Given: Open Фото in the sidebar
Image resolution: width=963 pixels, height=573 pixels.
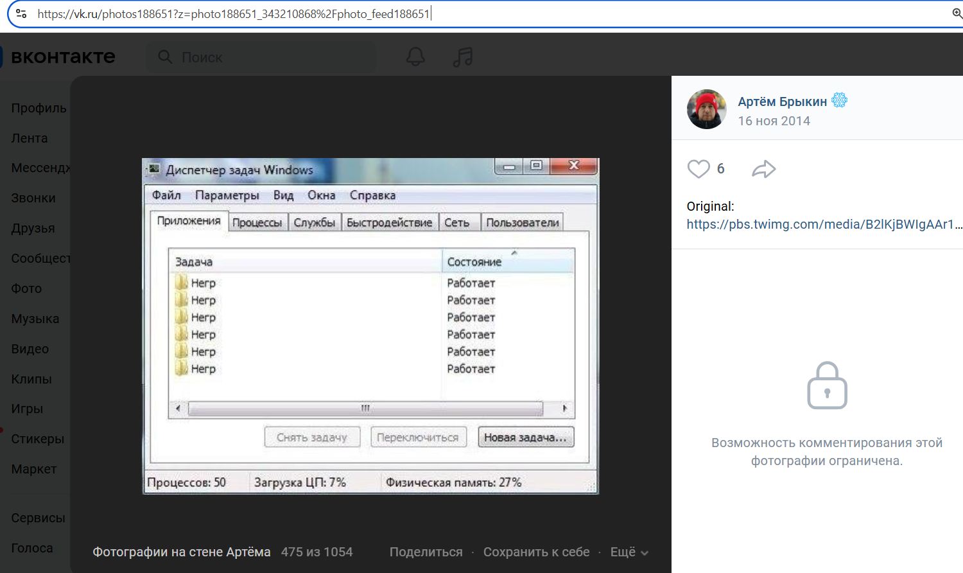Looking at the screenshot, I should coord(26,288).
